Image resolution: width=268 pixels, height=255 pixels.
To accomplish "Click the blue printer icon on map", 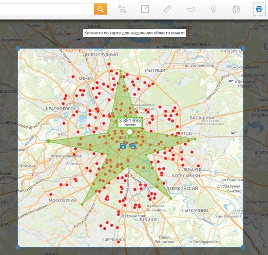I will pyautogui.click(x=133, y=146).
